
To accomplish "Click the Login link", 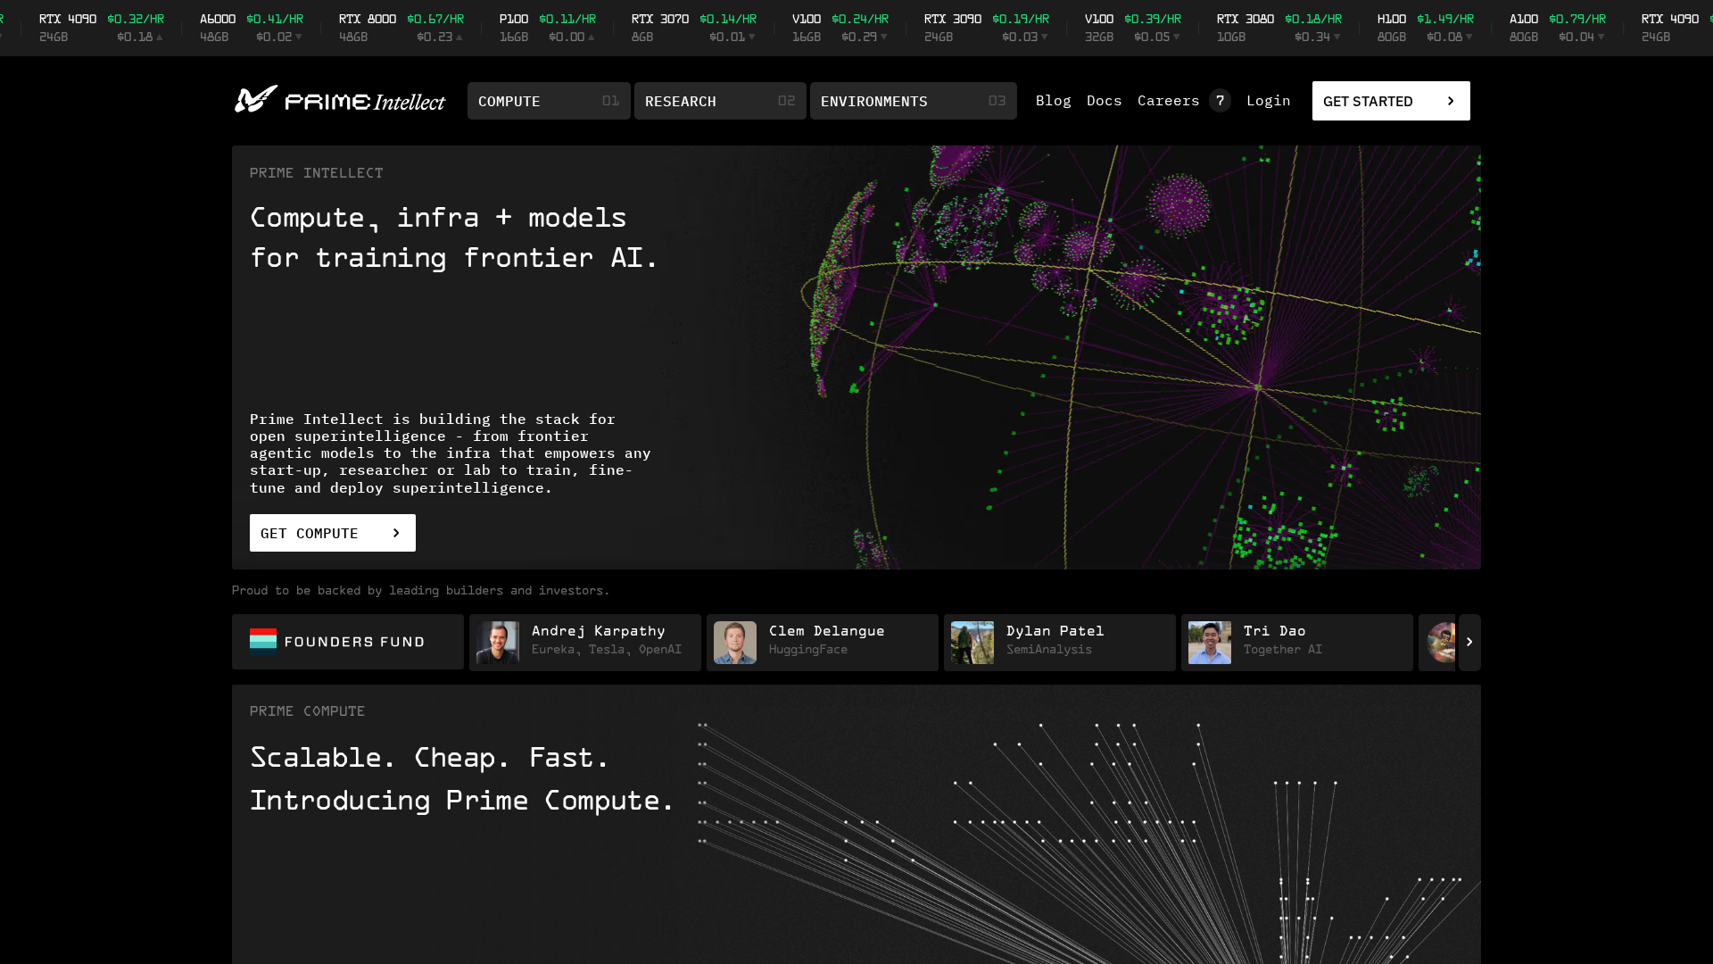I will click(x=1269, y=101).
